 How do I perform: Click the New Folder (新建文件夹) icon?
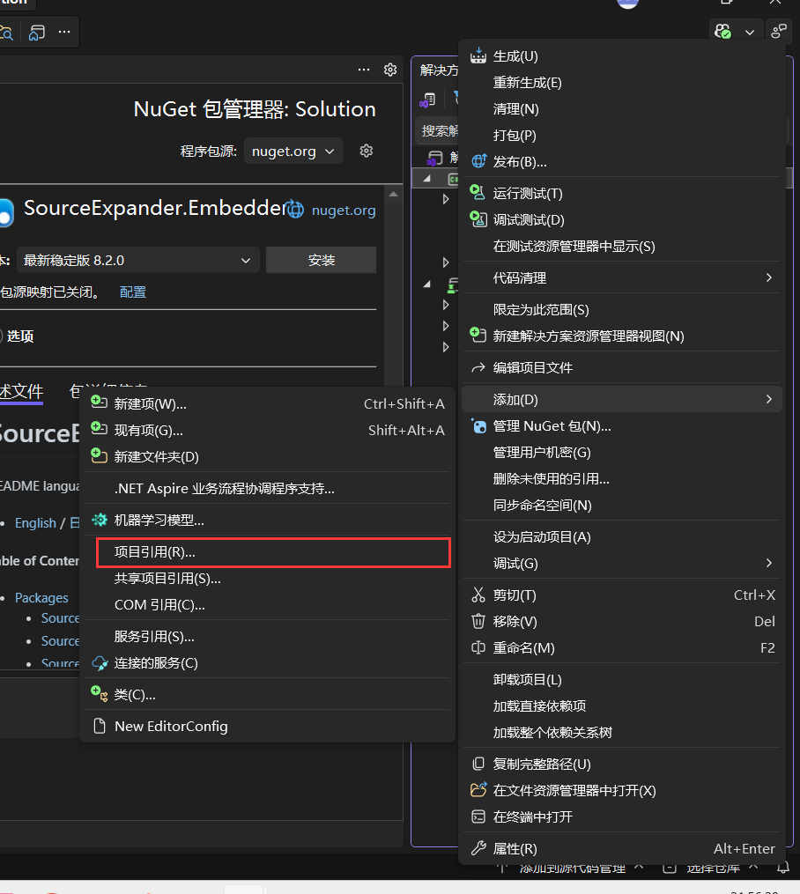click(x=100, y=455)
